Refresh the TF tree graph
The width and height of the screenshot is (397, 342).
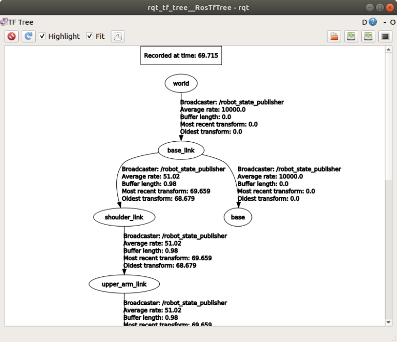(x=28, y=36)
